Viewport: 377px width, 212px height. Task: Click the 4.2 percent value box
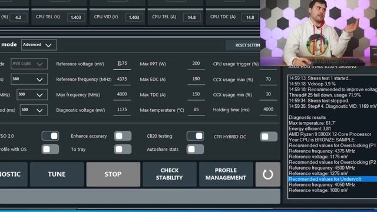pyautogui.click(x=18, y=17)
